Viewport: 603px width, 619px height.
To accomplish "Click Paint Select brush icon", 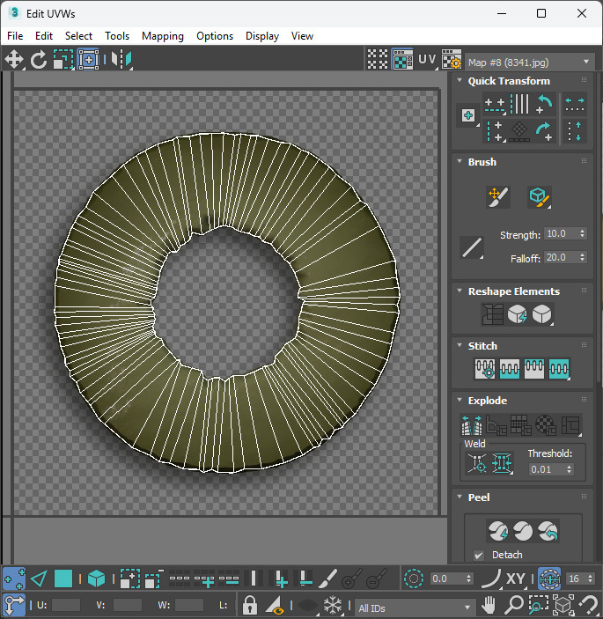I will (x=327, y=578).
